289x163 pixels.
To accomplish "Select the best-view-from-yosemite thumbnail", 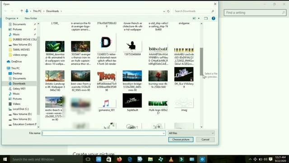I will click(x=81, y=76).
